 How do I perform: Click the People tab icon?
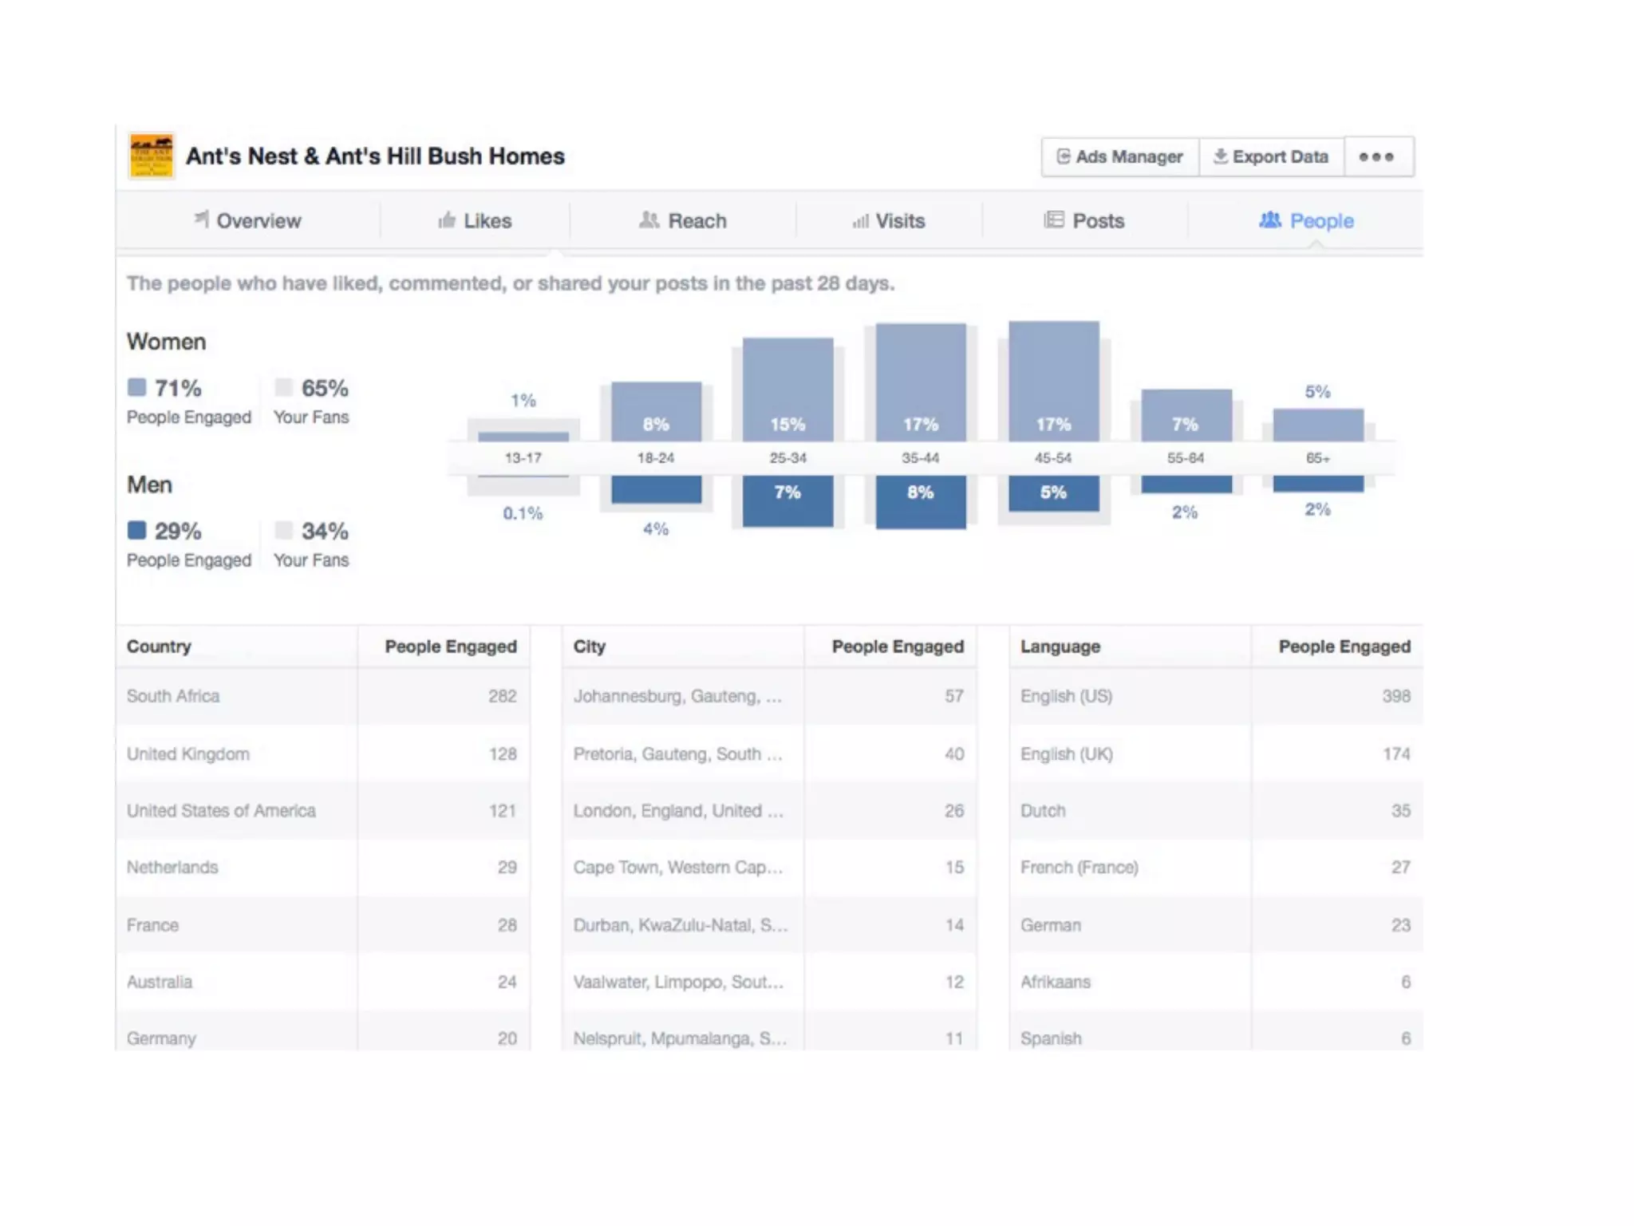click(x=1270, y=219)
